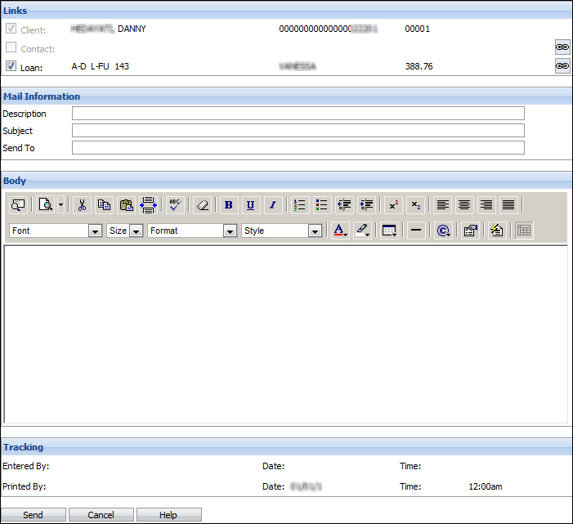Open the highlight color picker
The height and width of the screenshot is (524, 573).
363,231
